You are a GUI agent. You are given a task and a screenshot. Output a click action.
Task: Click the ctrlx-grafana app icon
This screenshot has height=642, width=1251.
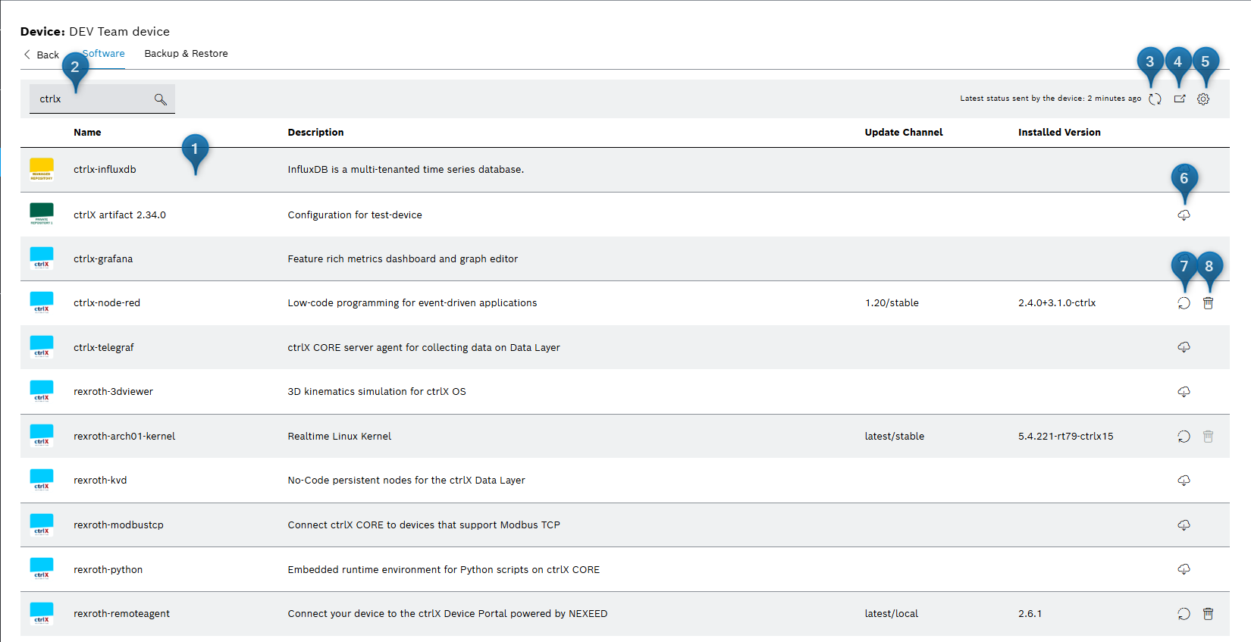point(42,258)
